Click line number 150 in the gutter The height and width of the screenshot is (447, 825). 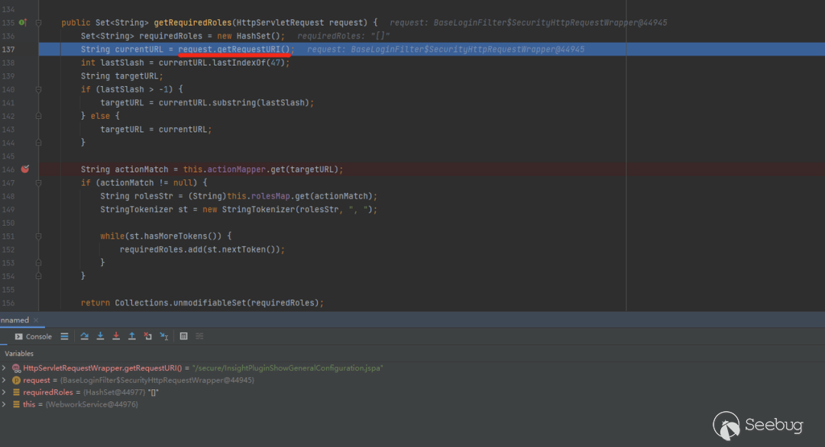pos(8,223)
